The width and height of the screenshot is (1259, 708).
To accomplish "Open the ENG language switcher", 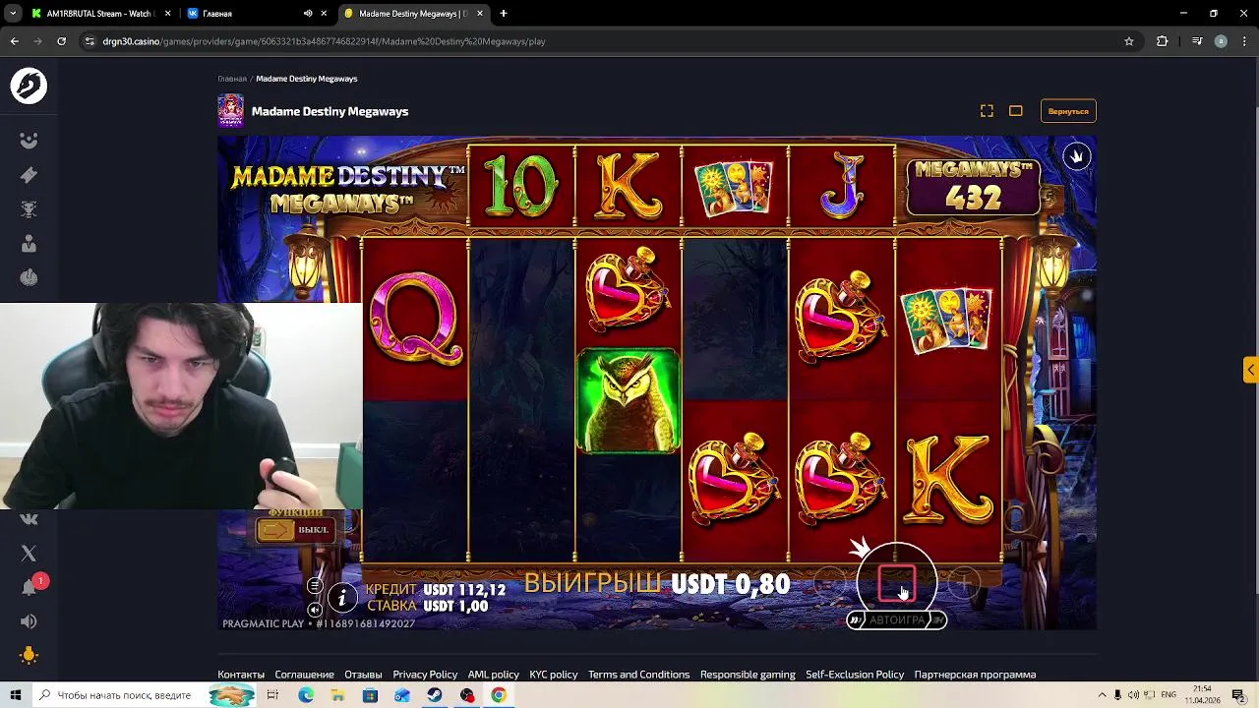I will coord(1169,695).
